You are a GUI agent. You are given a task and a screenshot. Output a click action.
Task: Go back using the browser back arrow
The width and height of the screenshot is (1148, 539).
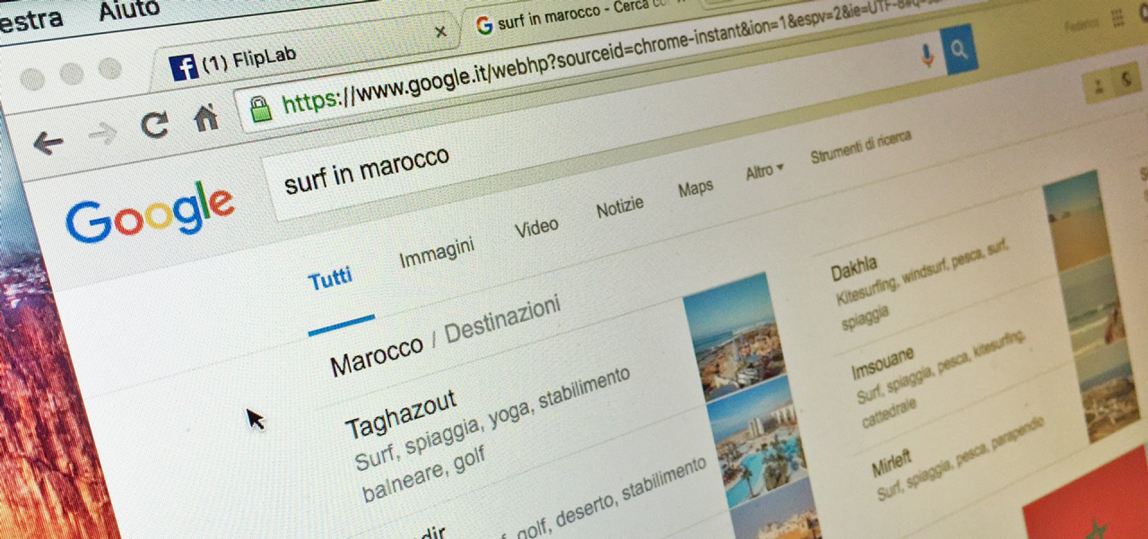[x=48, y=143]
